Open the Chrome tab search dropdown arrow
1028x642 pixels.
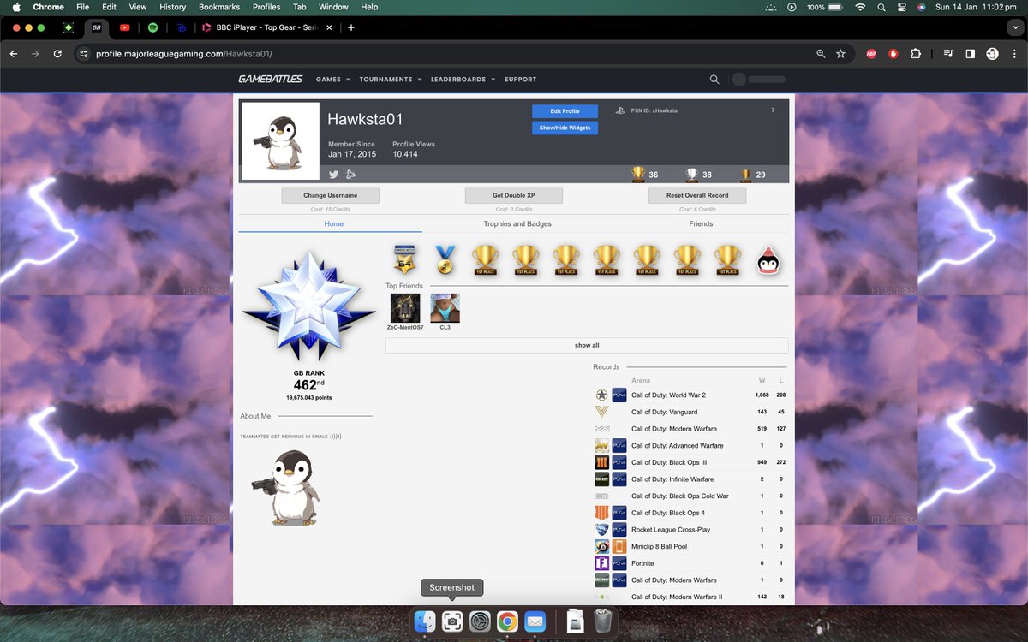(1014, 27)
